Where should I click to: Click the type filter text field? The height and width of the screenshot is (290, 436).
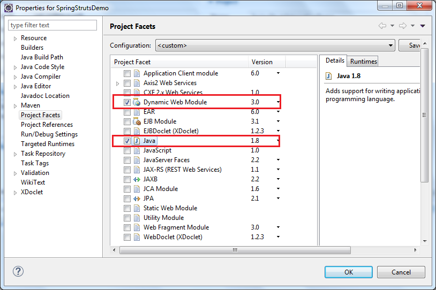click(52, 25)
